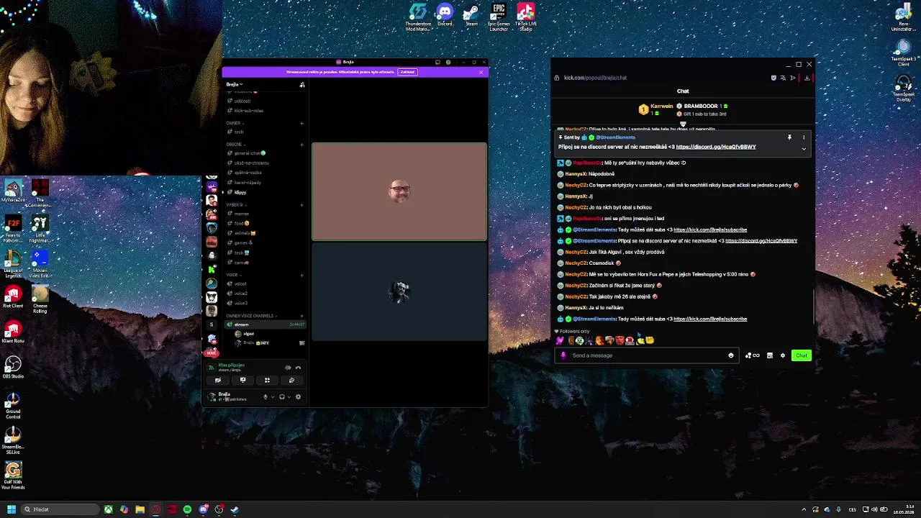Open Discord noise suppression icon
The image size is (921, 518).
[288, 368]
